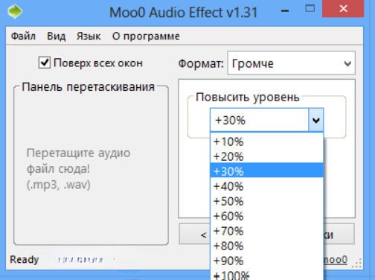Select +90% from the list
375x280 pixels.
[x=266, y=261]
